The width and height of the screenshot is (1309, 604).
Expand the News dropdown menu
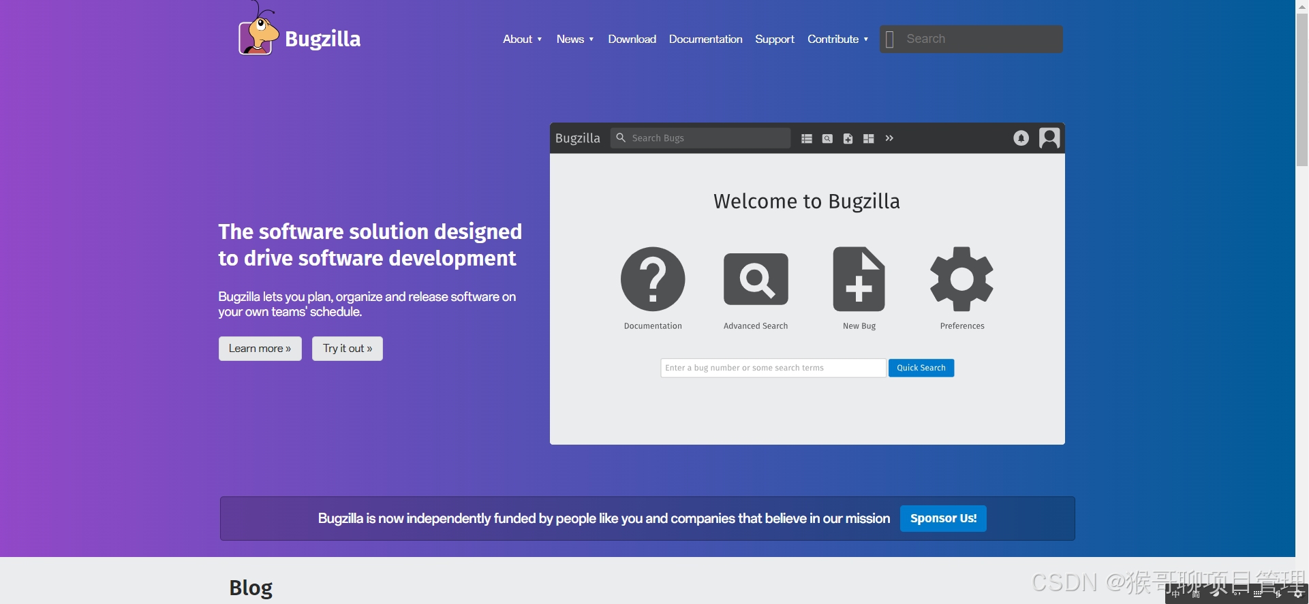pyautogui.click(x=575, y=39)
